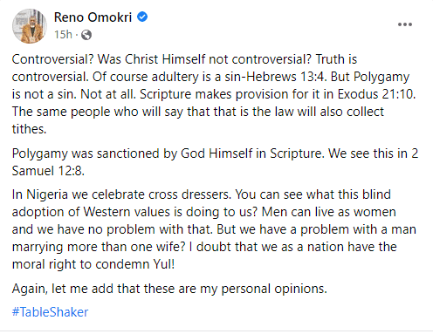Image resolution: width=433 pixels, height=334 pixels.
Task: Click the Reno Omokri author name
Action: pos(93,17)
